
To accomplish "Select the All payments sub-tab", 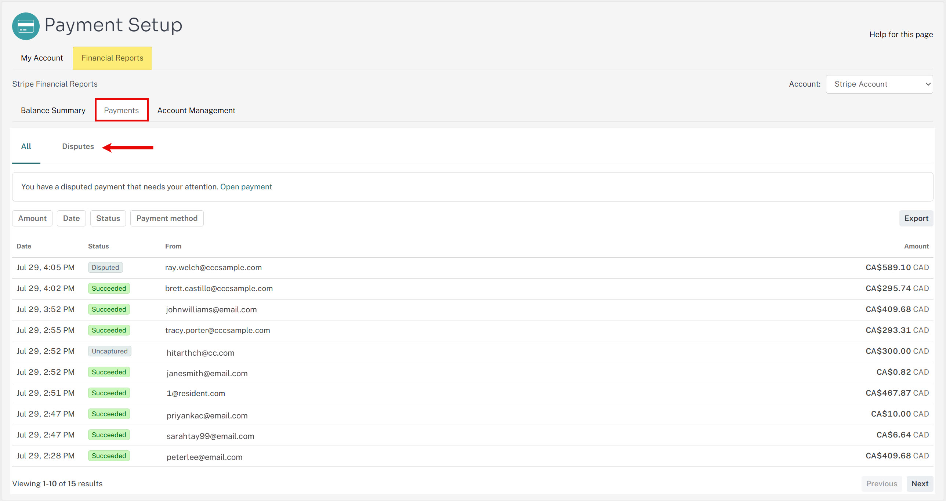I will click(26, 146).
